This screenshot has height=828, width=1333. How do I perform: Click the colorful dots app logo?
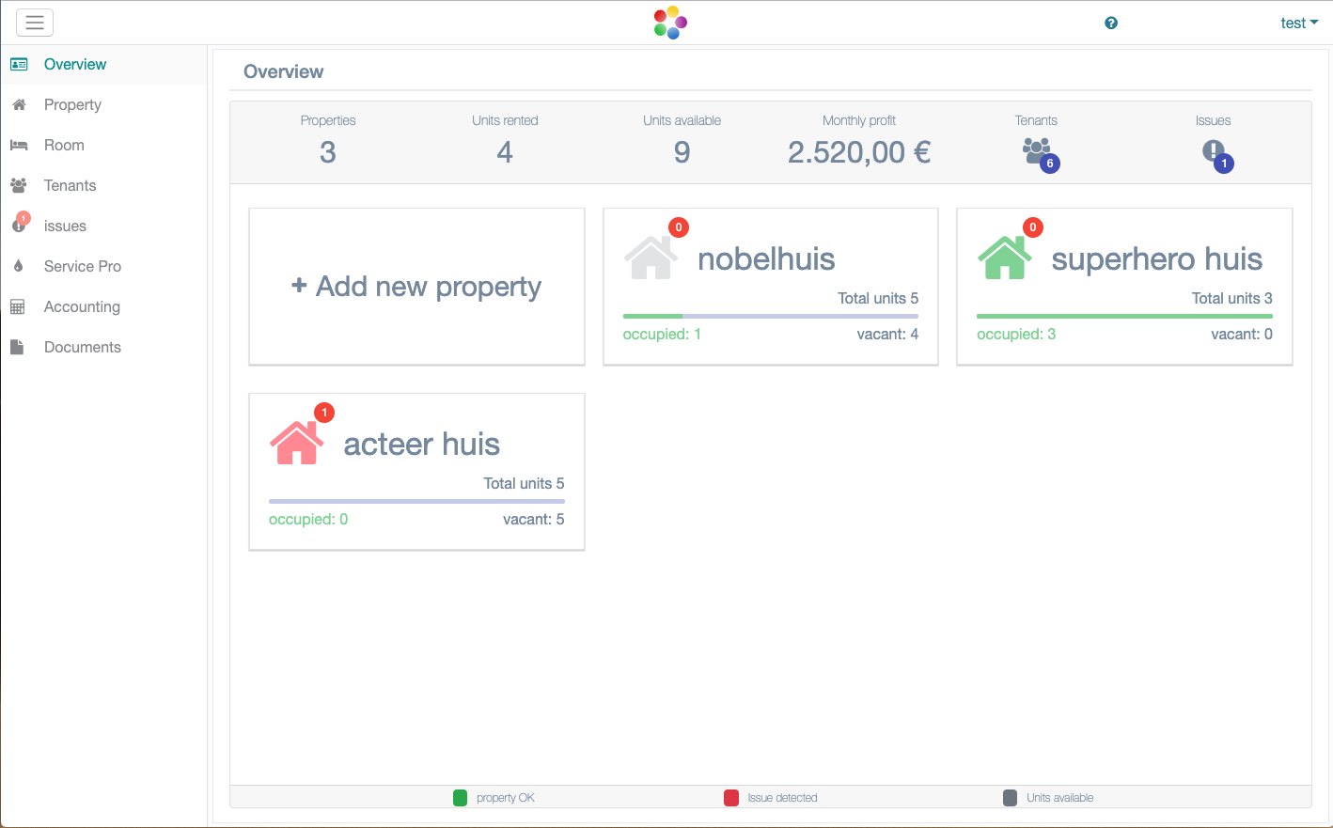coord(670,23)
